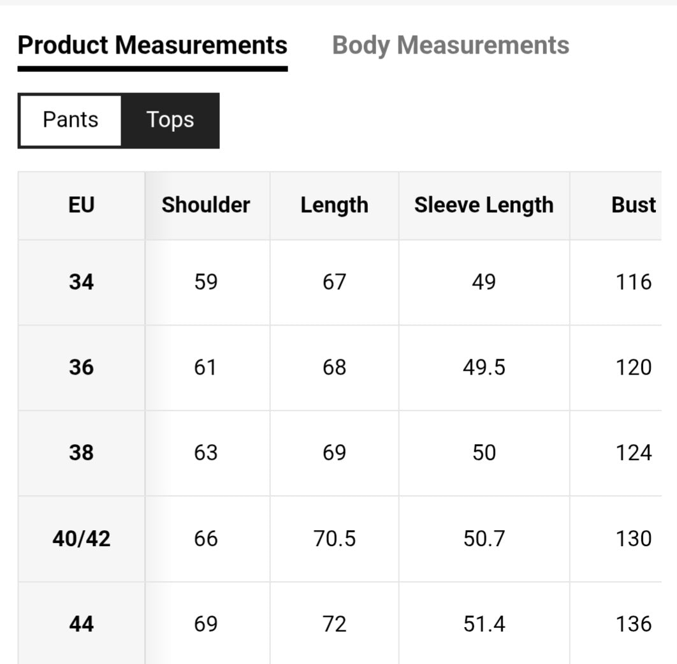The height and width of the screenshot is (664, 677).
Task: Click the shoulder value 63 cell
Action: click(206, 452)
